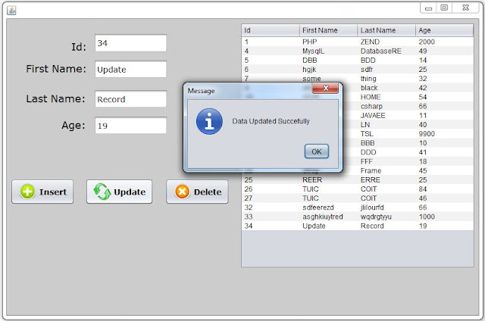485x321 pixels.
Task: Select the asghkiuytred cell
Action: pos(328,217)
